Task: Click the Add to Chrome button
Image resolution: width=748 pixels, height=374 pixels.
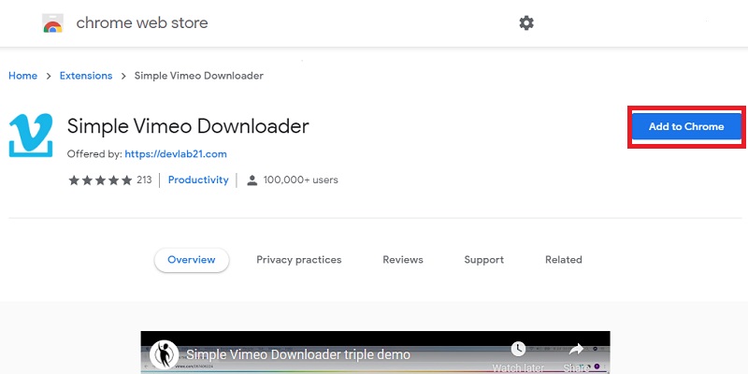Action: point(686,126)
